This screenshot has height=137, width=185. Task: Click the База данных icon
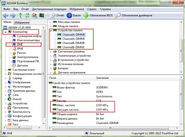[x=9, y=120]
